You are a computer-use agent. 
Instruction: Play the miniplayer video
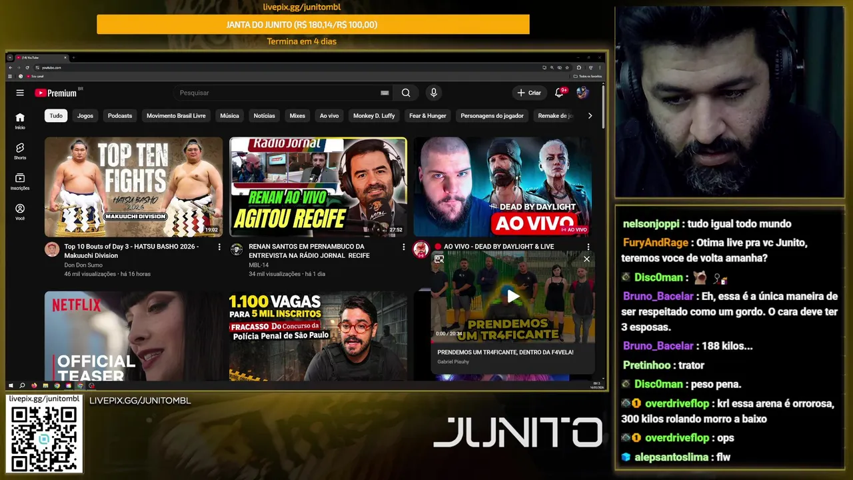coord(512,296)
